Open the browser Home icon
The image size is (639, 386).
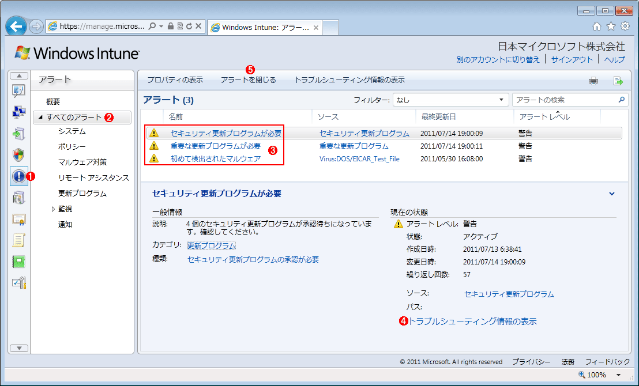(x=597, y=27)
